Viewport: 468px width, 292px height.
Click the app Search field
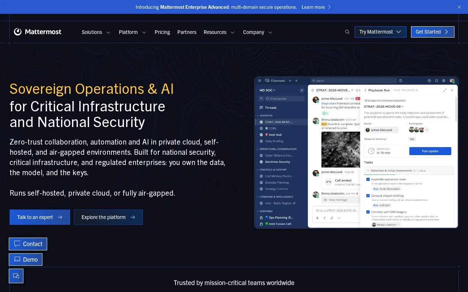353,81
